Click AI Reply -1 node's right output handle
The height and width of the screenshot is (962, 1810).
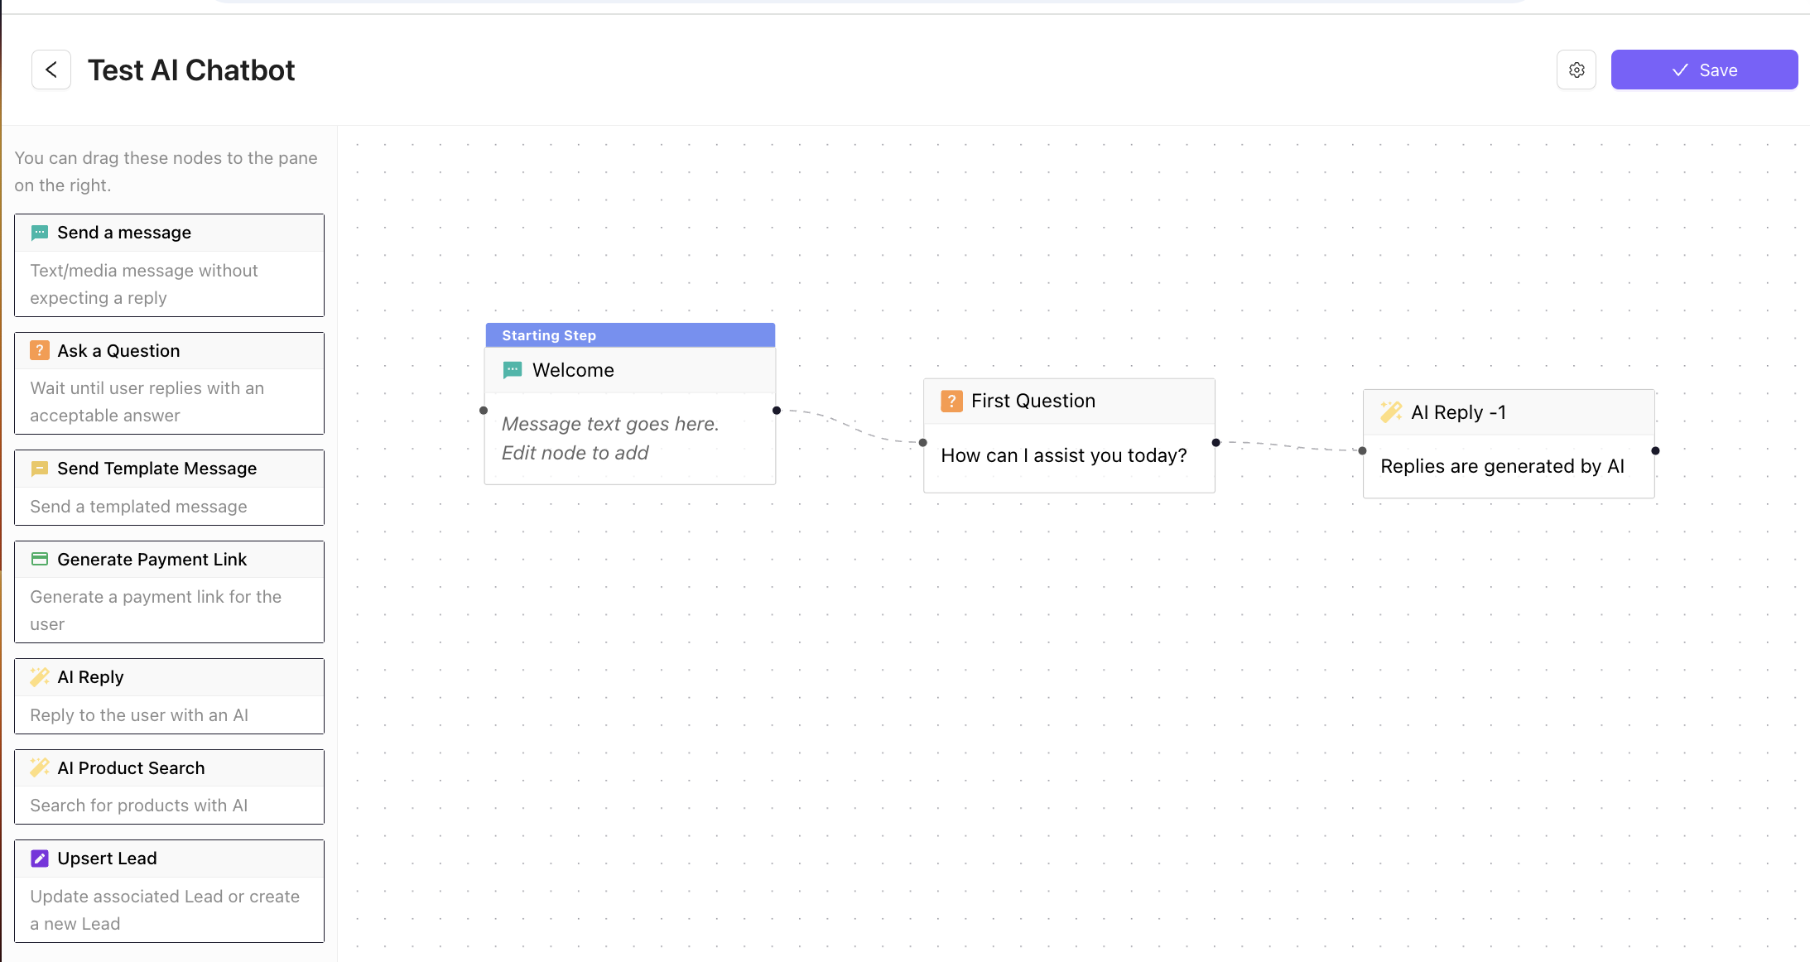tap(1656, 451)
